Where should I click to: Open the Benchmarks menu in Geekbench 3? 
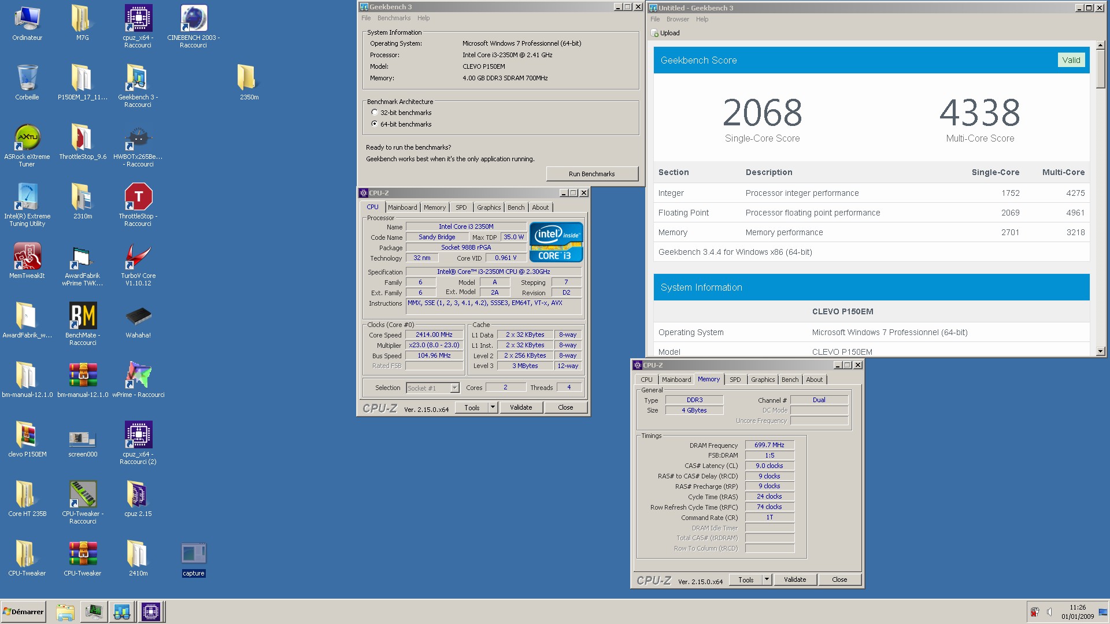point(394,18)
